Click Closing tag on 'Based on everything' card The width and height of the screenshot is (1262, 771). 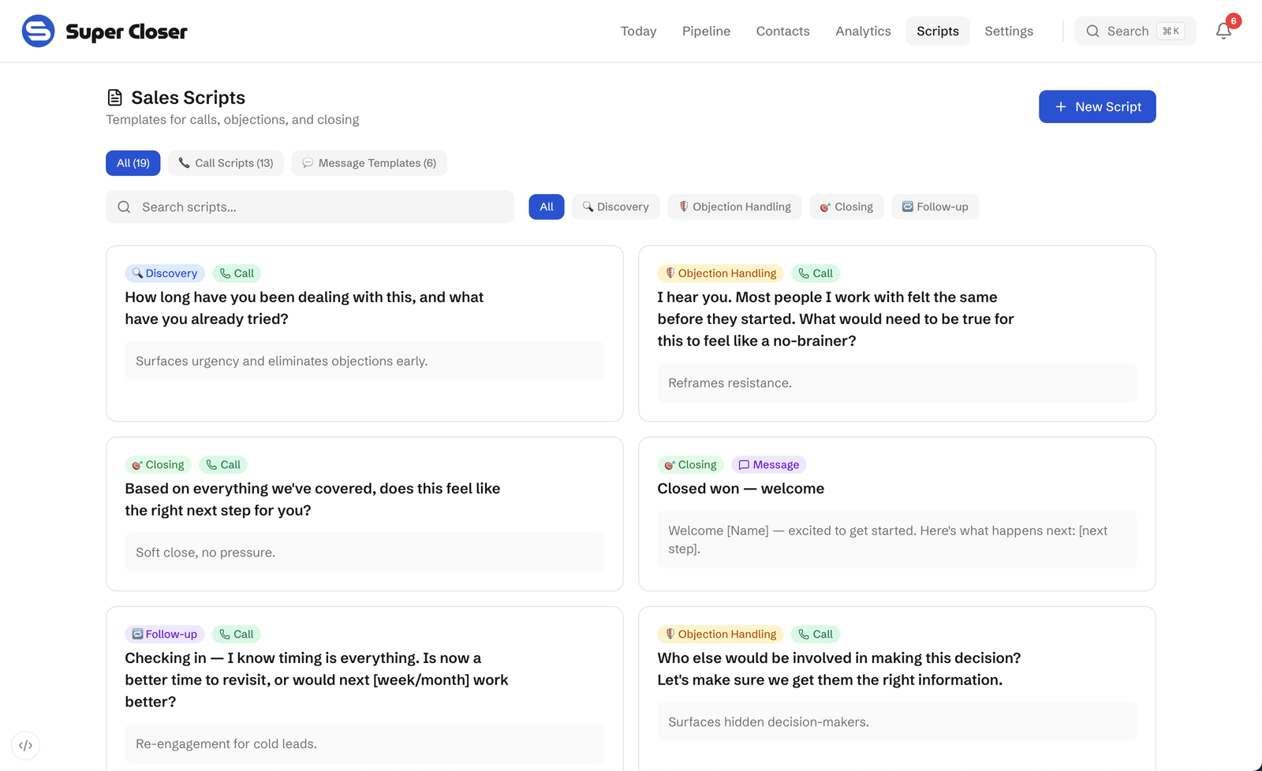tap(158, 464)
